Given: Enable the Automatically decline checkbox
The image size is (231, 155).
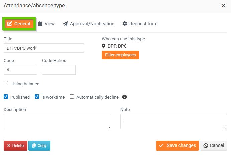Looking at the screenshot, I should [x=72, y=97].
